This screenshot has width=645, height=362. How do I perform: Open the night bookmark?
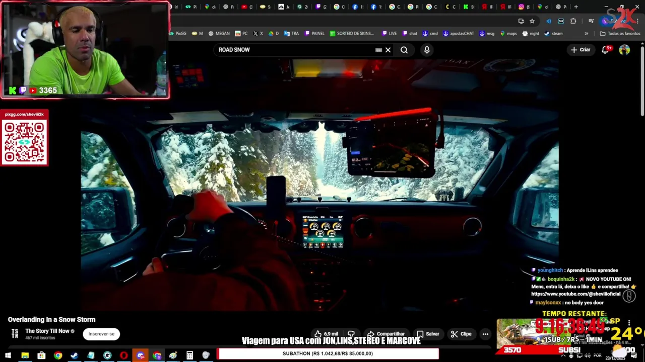pyautogui.click(x=531, y=33)
